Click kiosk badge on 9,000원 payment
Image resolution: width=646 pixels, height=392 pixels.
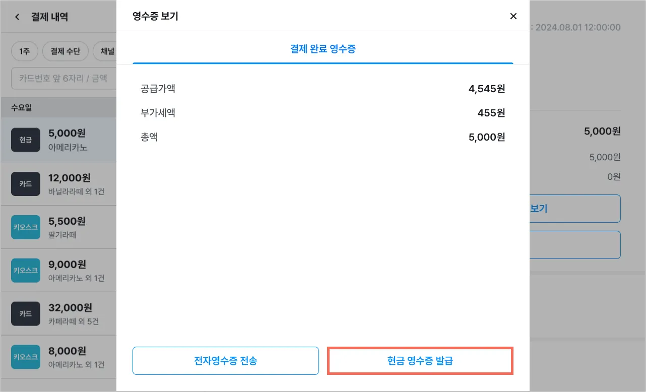[25, 271]
